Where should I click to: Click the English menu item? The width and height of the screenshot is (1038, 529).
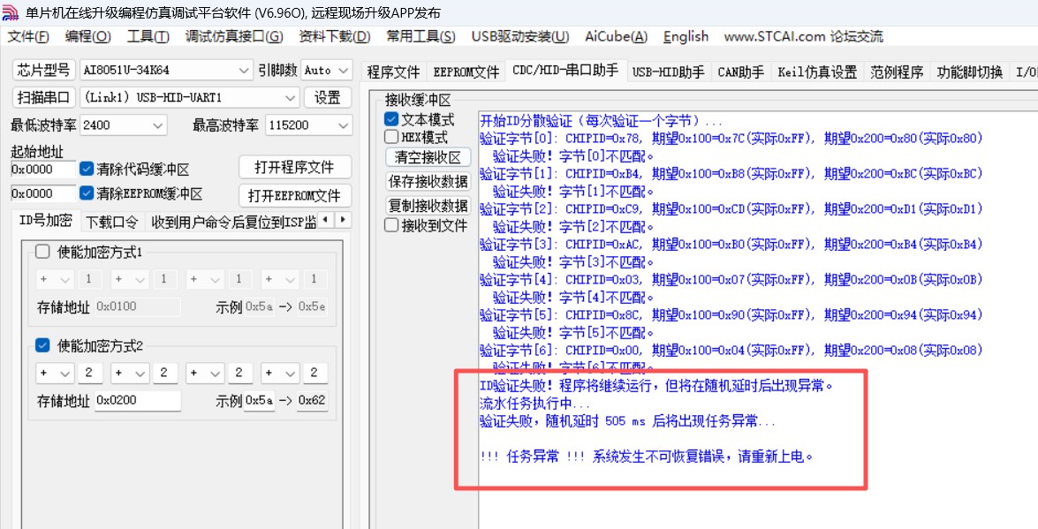(685, 36)
